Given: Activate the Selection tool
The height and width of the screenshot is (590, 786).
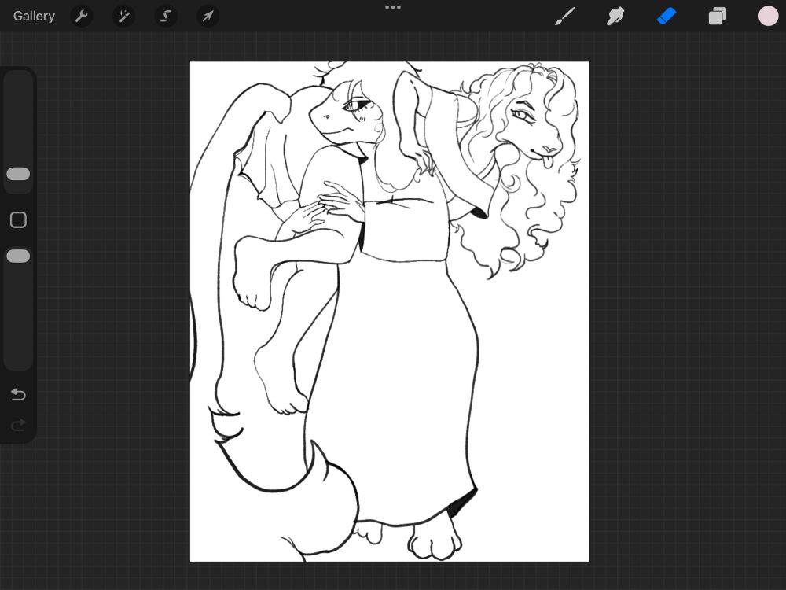Looking at the screenshot, I should [x=165, y=17].
